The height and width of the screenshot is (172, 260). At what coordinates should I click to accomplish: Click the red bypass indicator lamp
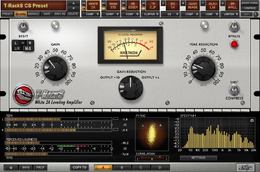point(234,44)
